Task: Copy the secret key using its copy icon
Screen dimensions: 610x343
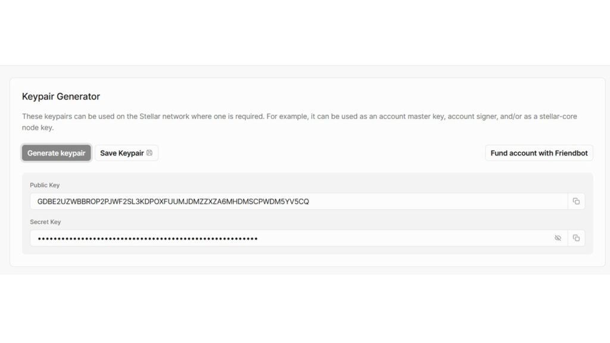Action: pos(576,238)
